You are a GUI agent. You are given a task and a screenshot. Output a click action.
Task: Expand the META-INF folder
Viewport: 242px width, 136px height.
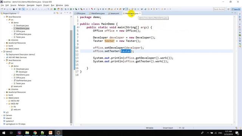point(7,101)
